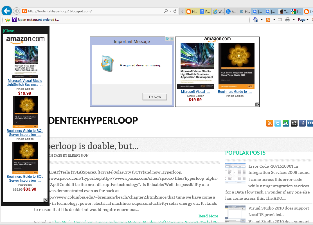Click the 'ELBERT JJON' author text

pos(78,155)
